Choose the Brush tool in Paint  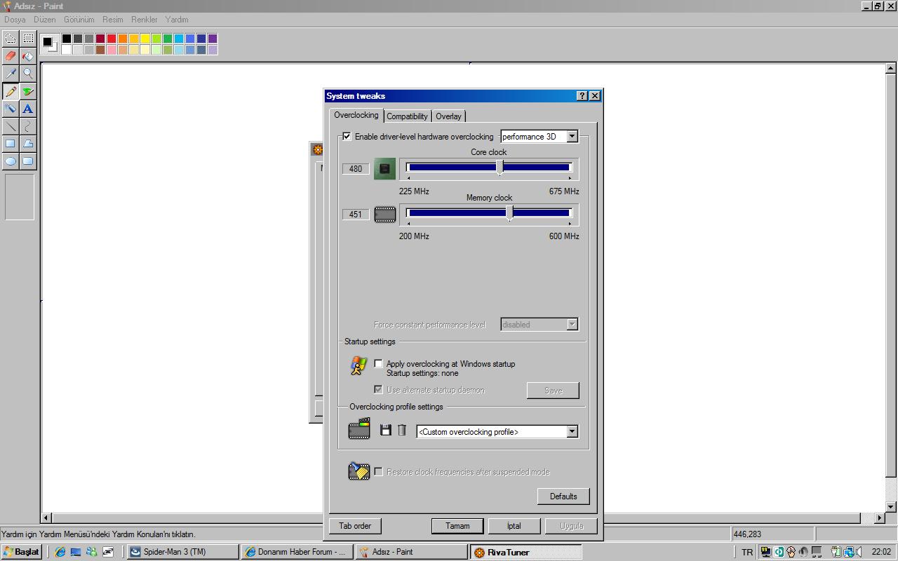pos(28,91)
